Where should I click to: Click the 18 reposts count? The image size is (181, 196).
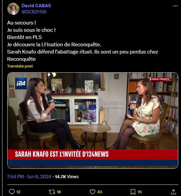pos(59,192)
